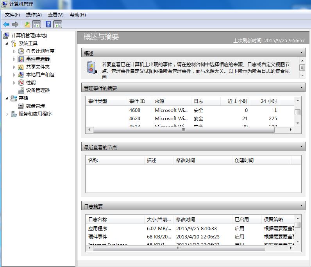The image size is (311, 267).
Task: Click the back arrow toolbar icon
Action: point(6,25)
